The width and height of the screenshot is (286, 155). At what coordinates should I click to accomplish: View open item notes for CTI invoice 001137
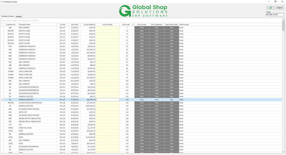click(172, 125)
